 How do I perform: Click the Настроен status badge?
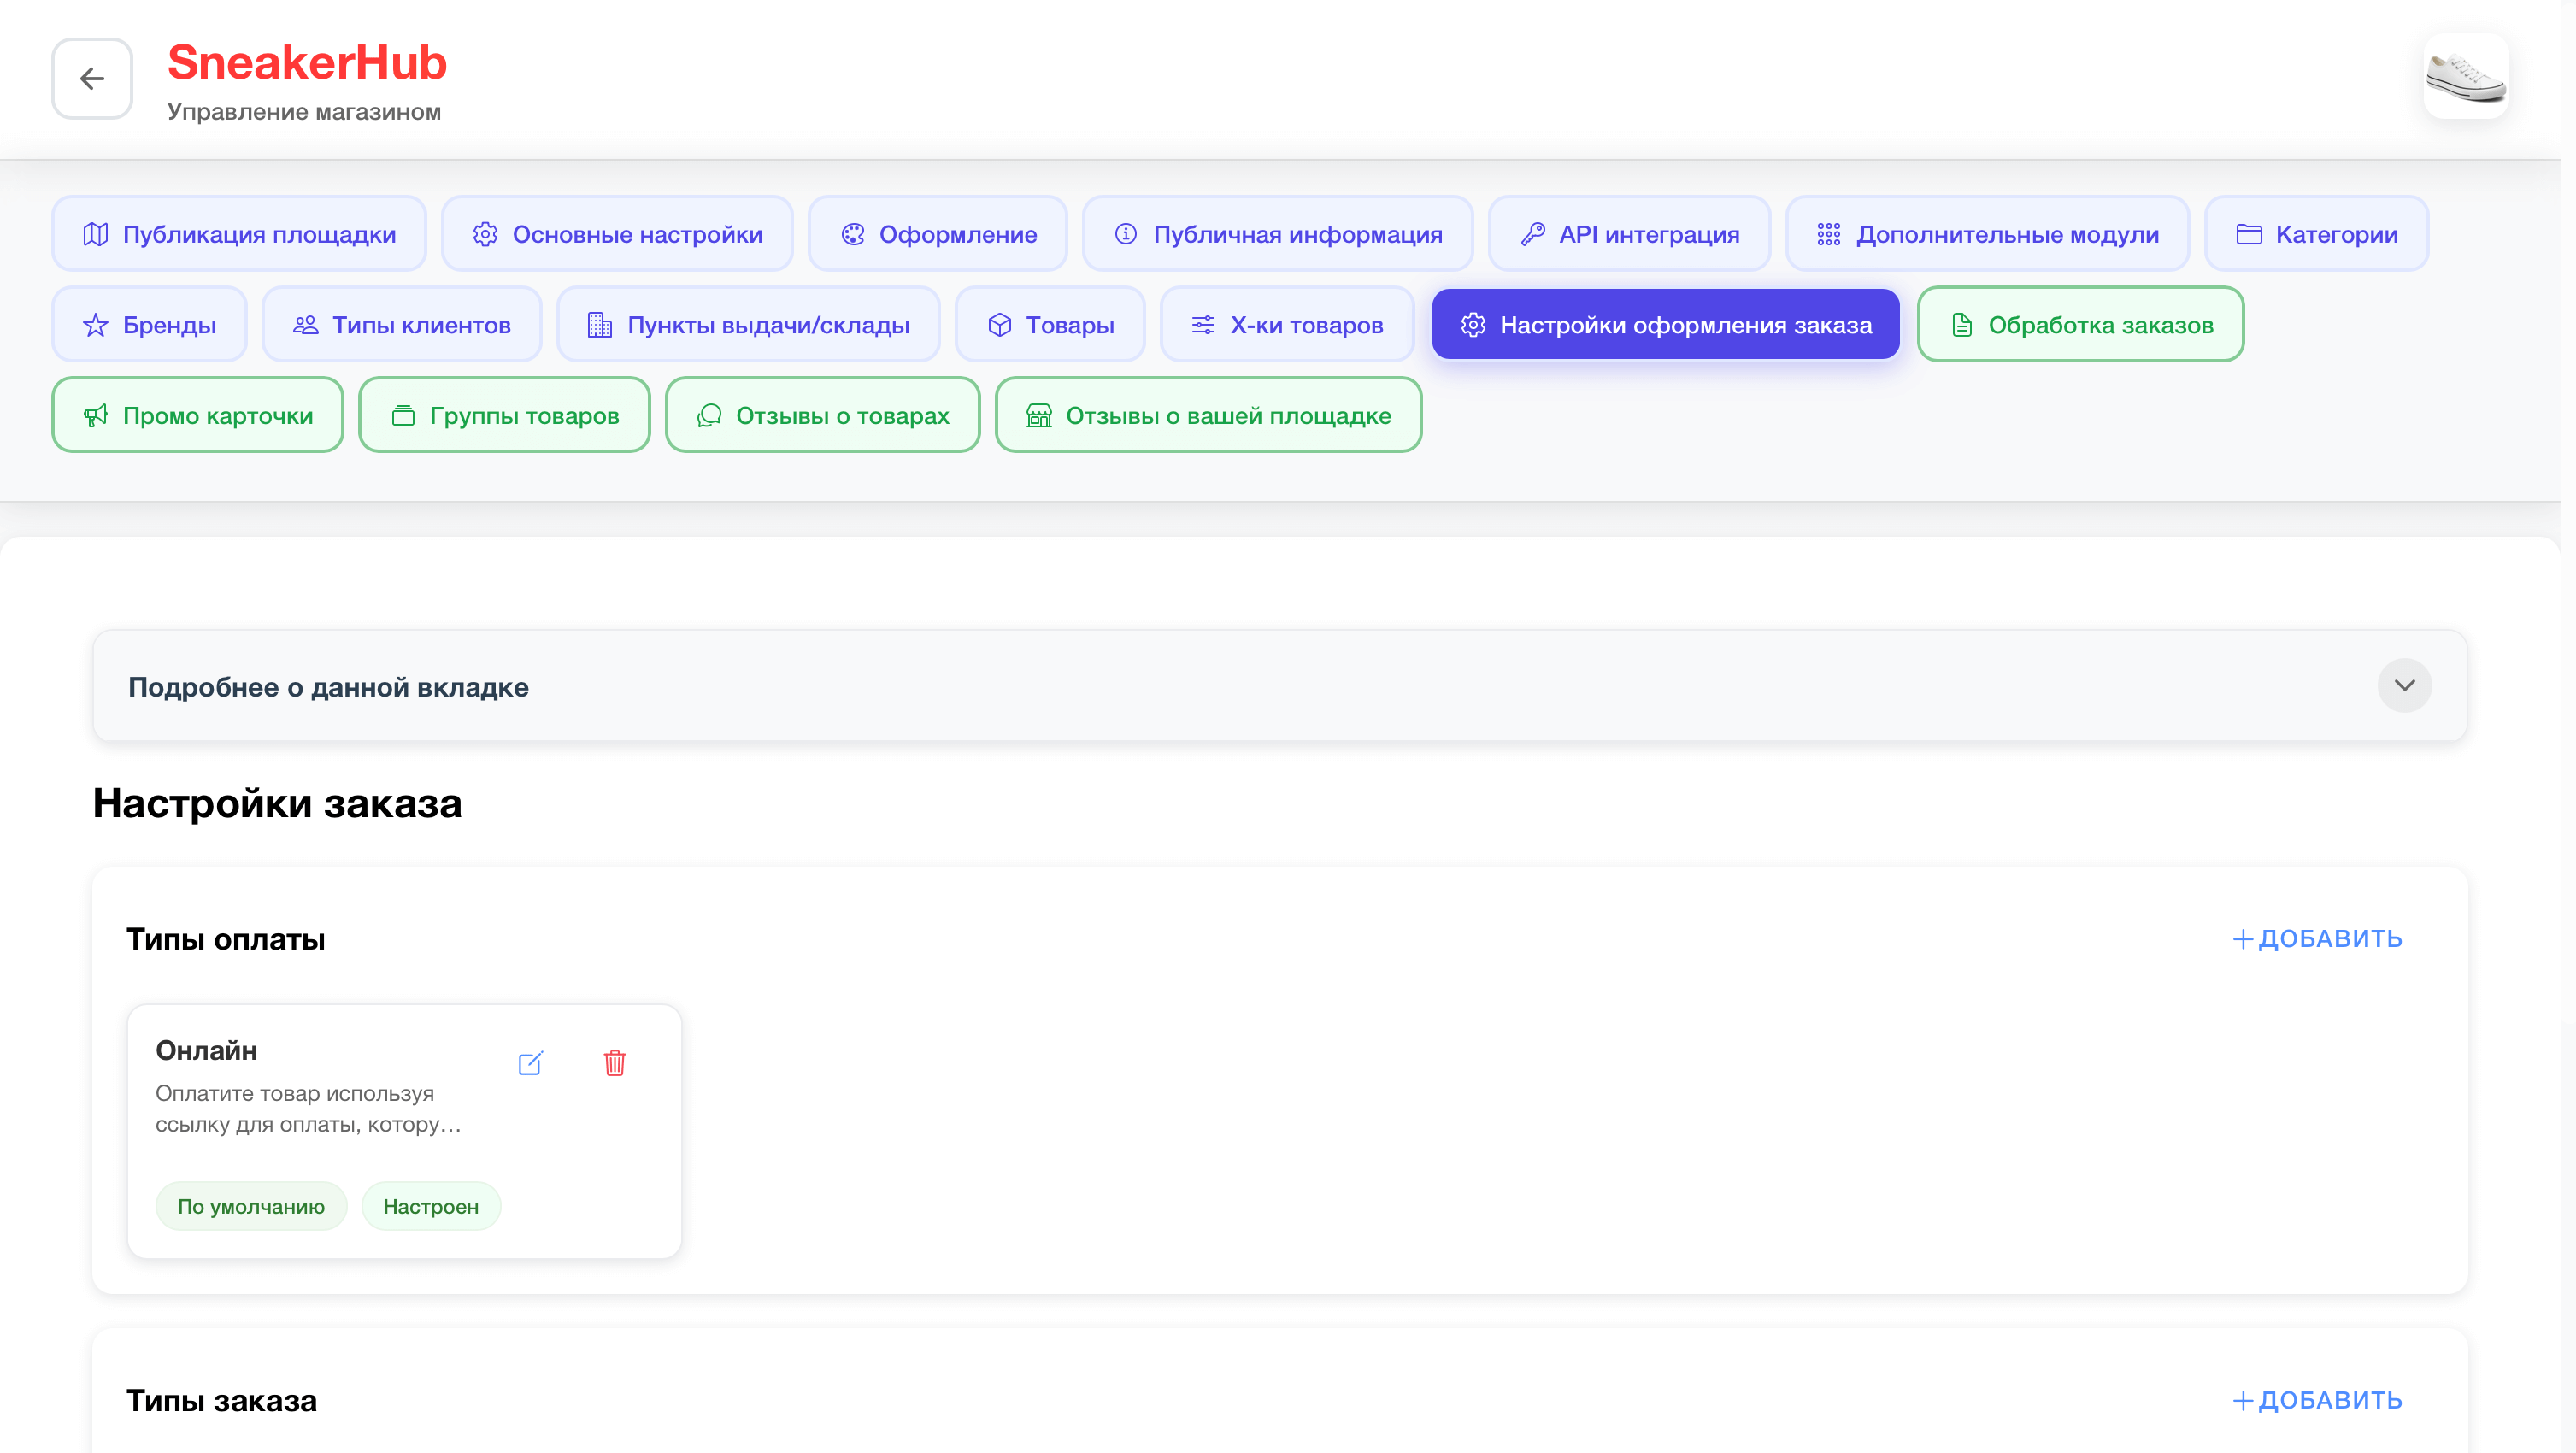(x=430, y=1206)
